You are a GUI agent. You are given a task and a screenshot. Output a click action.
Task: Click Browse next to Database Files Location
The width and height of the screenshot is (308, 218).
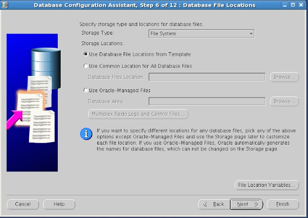click(x=284, y=77)
